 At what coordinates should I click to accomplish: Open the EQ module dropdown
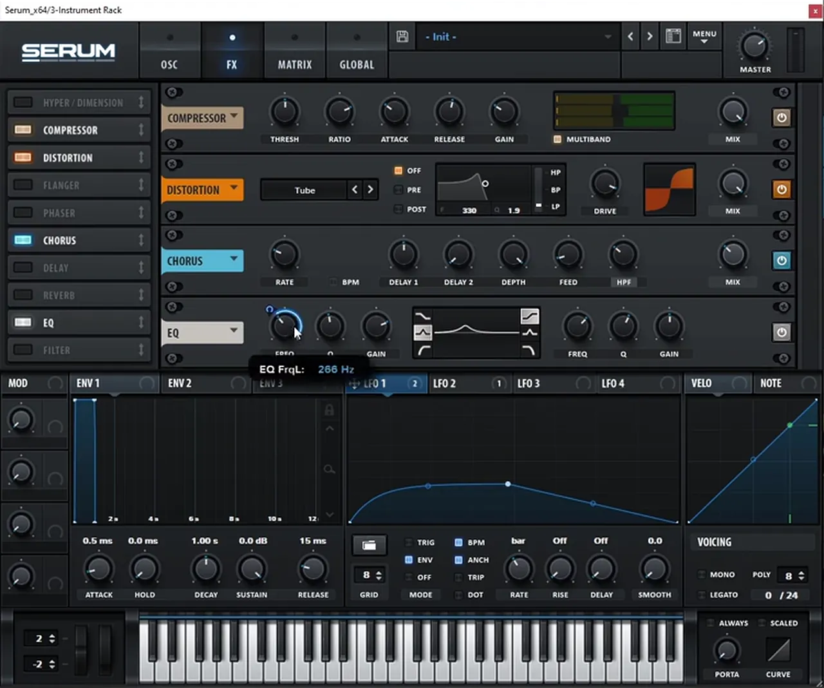pyautogui.click(x=202, y=332)
